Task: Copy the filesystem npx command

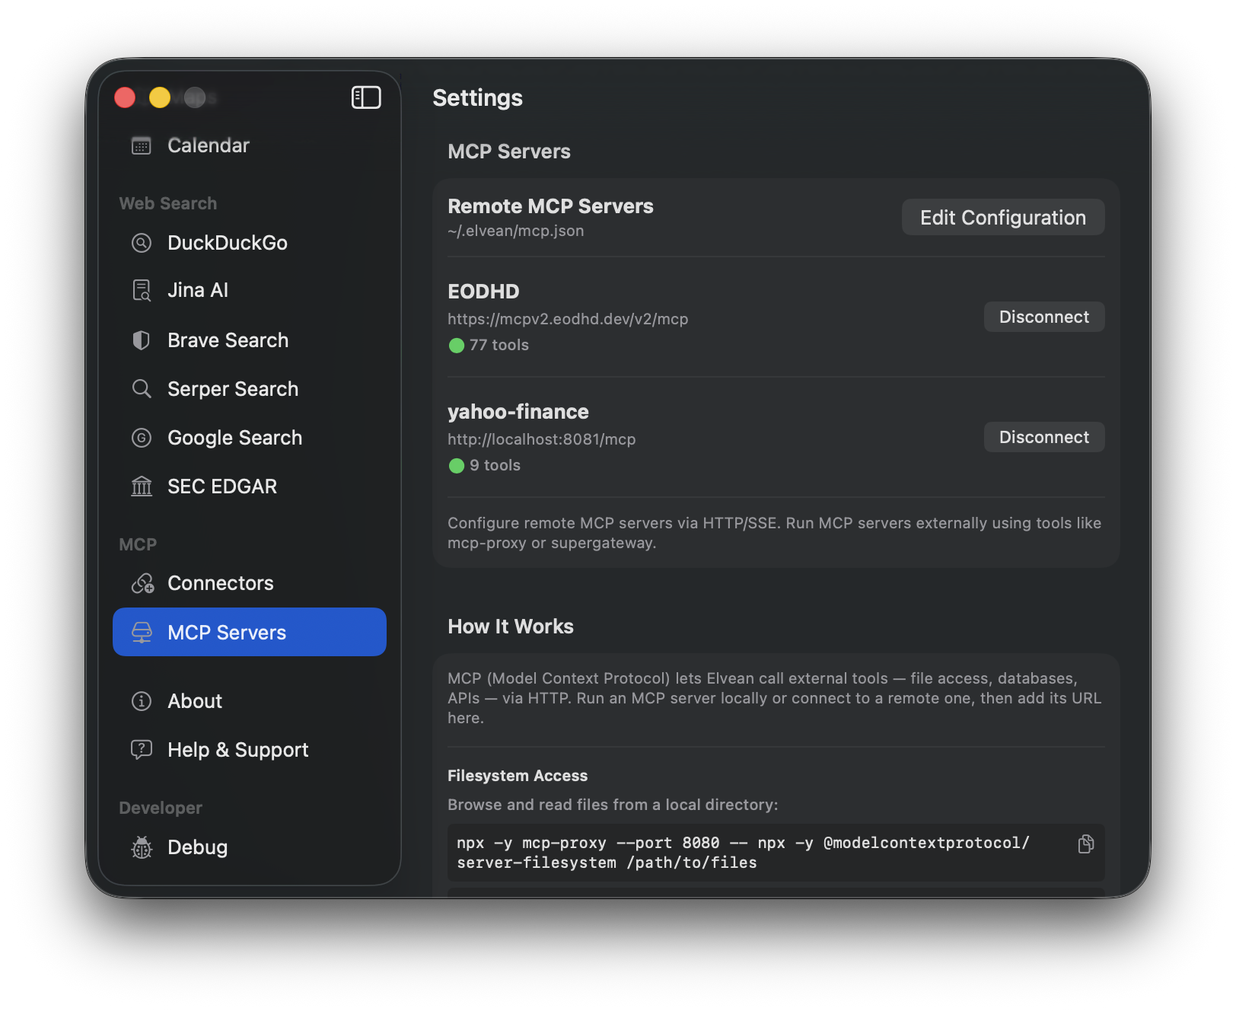Action: pos(1086,844)
